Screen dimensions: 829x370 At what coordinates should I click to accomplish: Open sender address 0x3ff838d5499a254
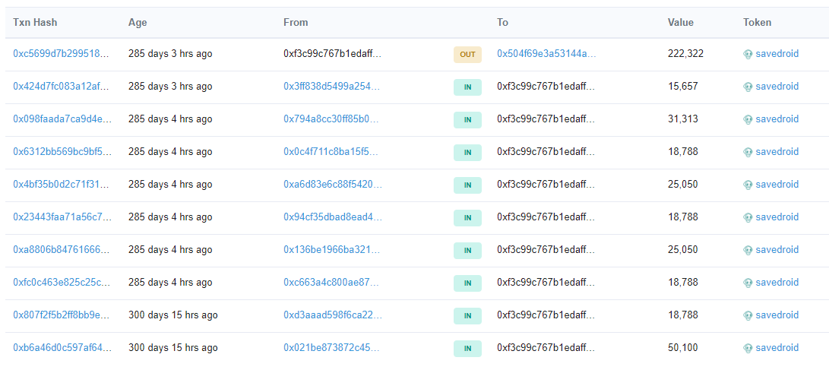pos(331,86)
